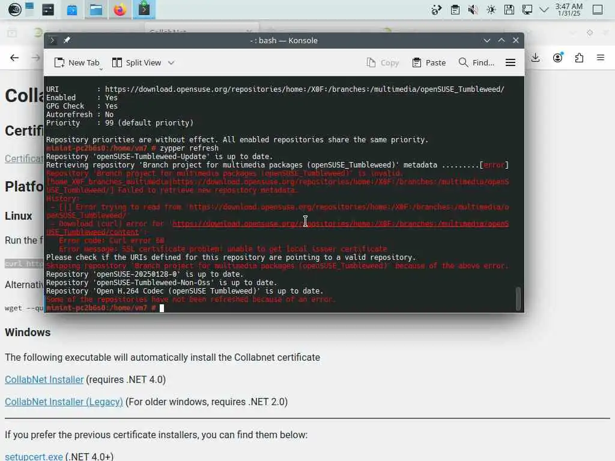Open the network updates tray icon

click(x=437, y=10)
